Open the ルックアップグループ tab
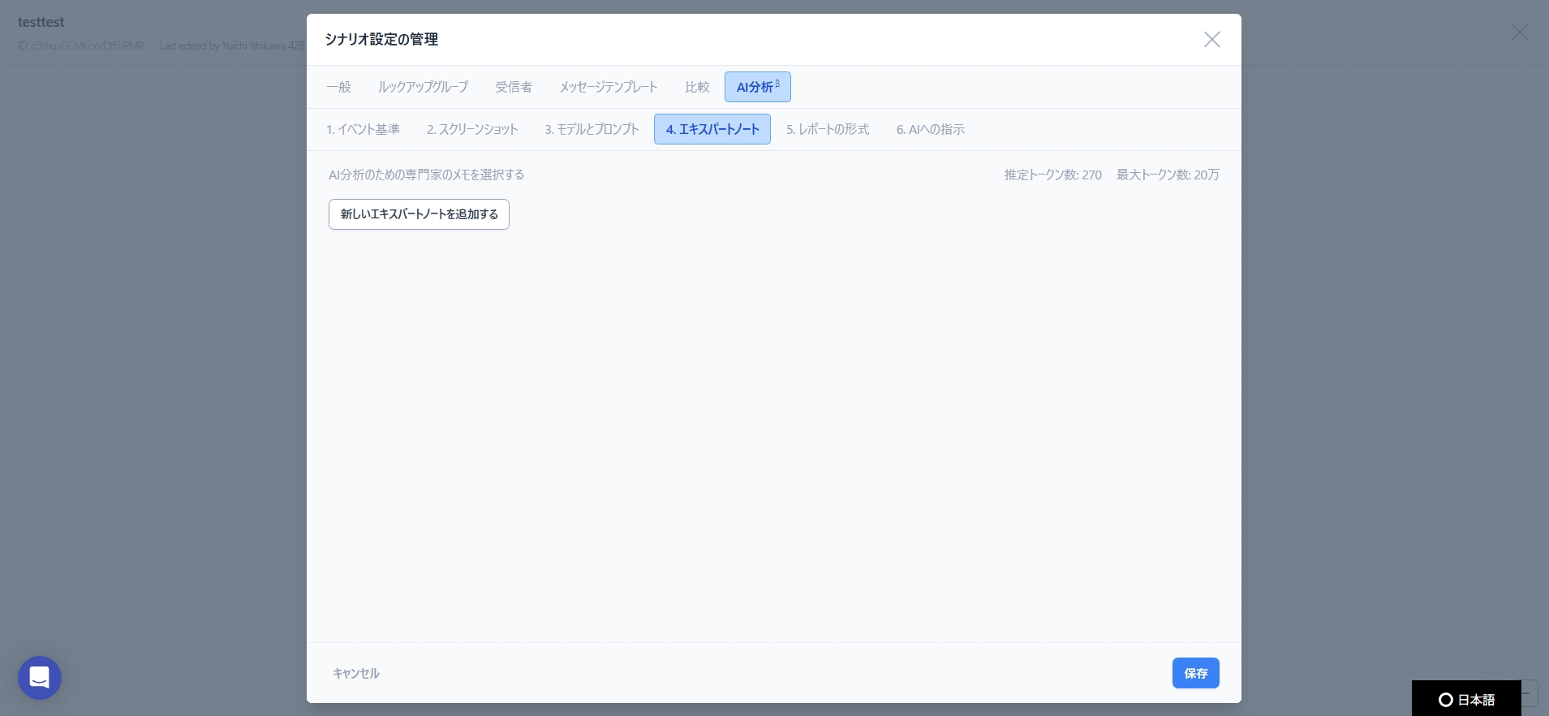 pyautogui.click(x=423, y=87)
